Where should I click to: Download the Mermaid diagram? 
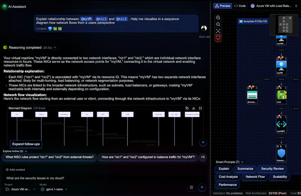193,108
